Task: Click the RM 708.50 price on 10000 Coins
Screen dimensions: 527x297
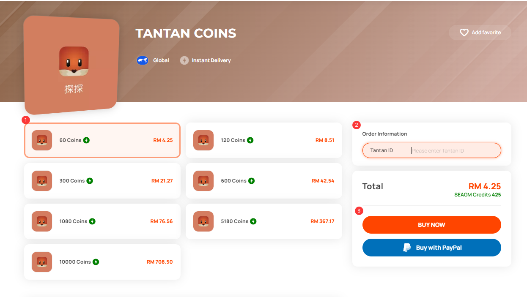Action: pos(159,262)
